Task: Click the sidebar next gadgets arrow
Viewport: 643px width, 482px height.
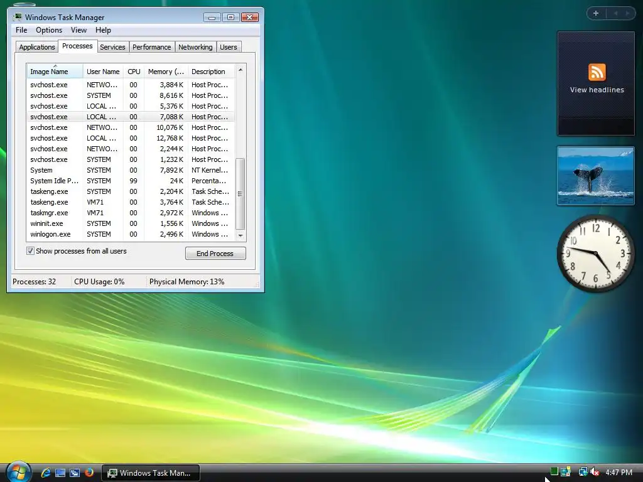Action: [x=627, y=13]
